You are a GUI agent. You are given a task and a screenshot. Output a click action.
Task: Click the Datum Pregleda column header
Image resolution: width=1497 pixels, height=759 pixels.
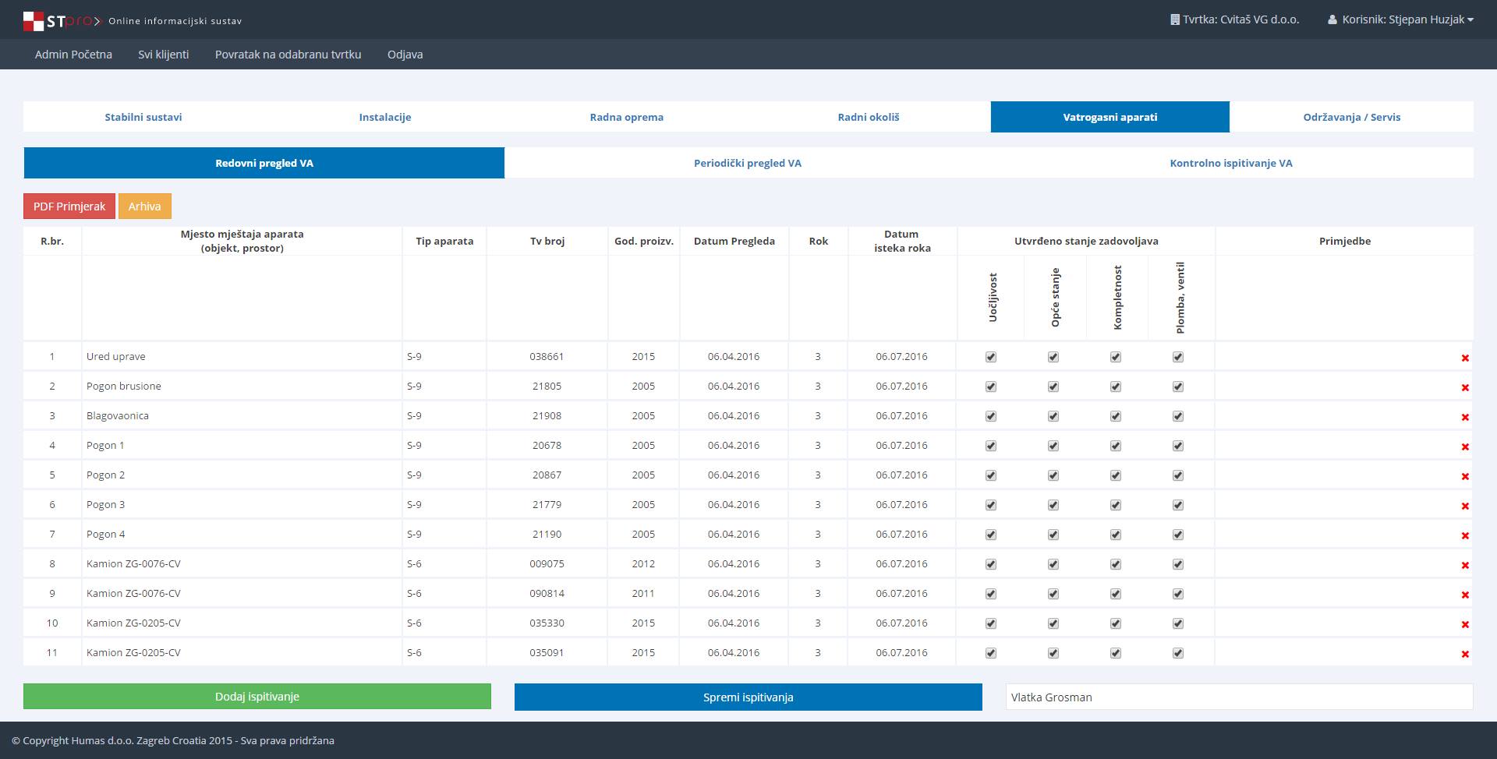pos(734,241)
